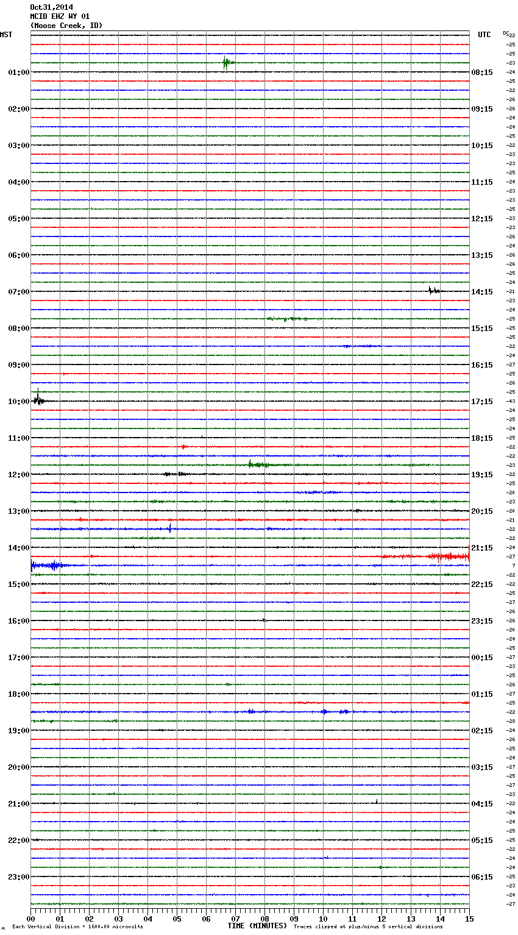
Task: Click the 10:15 UTC time label
Action: [x=482, y=146]
